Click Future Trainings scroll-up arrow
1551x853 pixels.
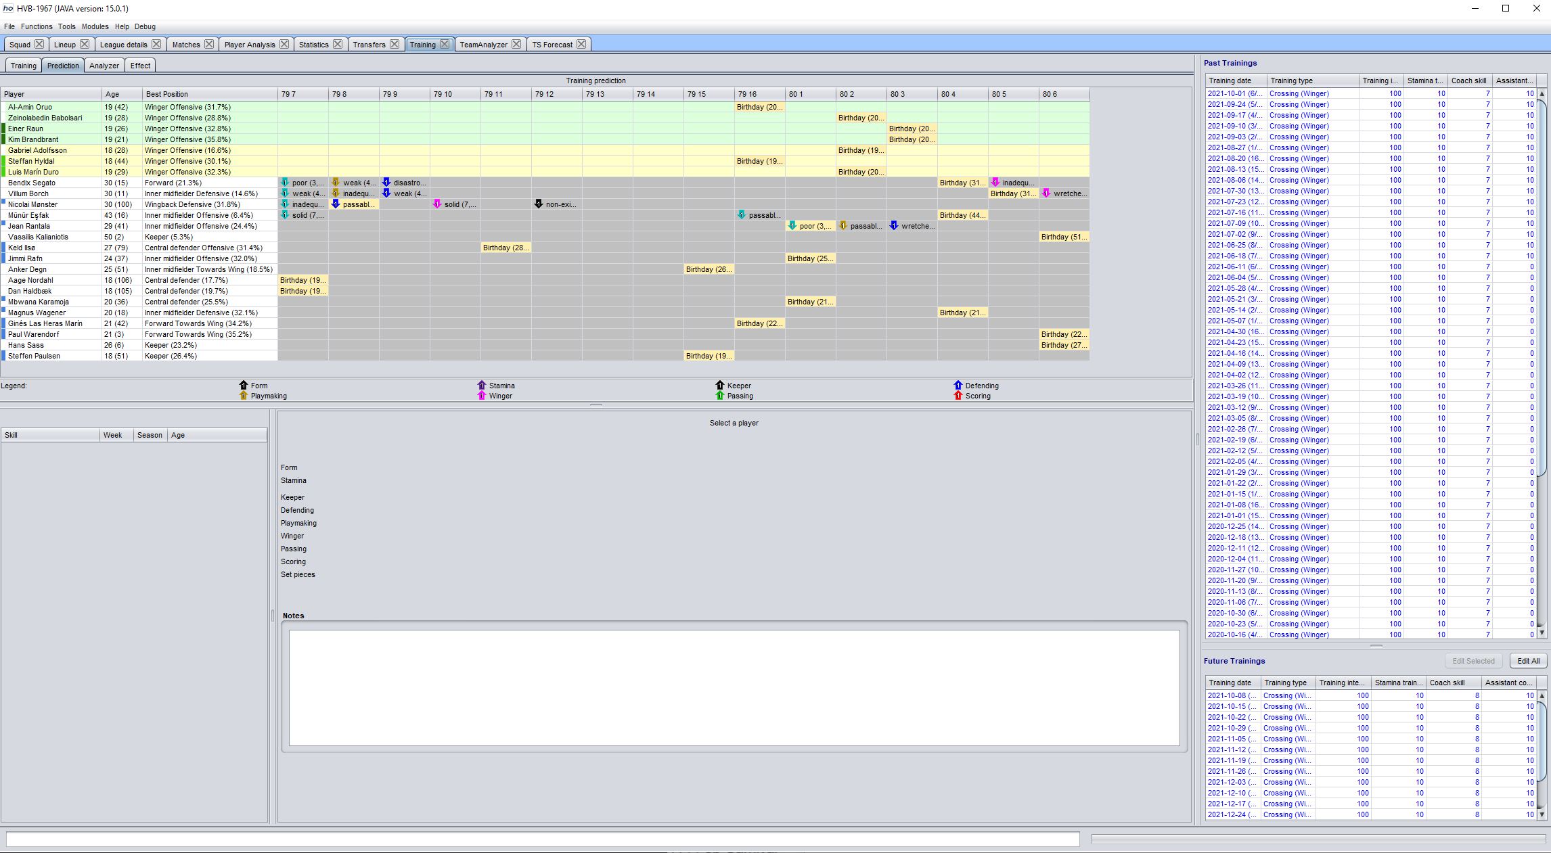(x=1542, y=695)
